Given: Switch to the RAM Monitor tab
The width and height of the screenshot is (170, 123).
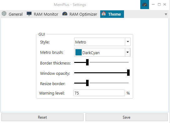Looking at the screenshot, I should (x=42, y=14).
